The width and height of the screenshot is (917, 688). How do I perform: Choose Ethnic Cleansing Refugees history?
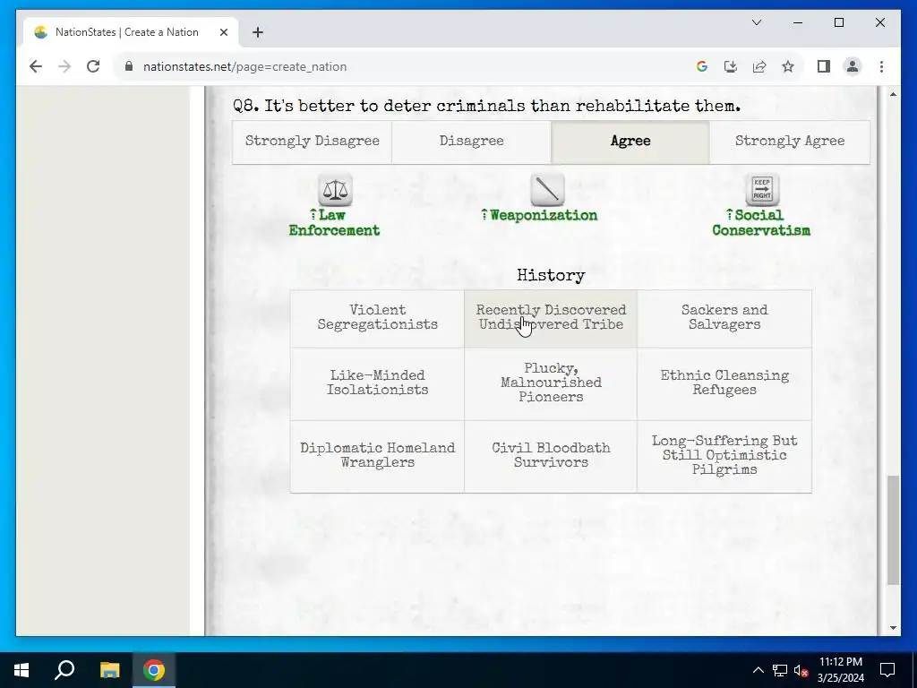pos(724,384)
